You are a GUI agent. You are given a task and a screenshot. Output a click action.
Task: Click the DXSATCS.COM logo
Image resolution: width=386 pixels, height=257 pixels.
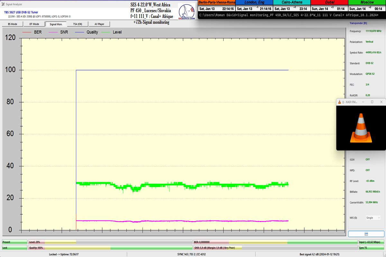[x=187, y=12]
